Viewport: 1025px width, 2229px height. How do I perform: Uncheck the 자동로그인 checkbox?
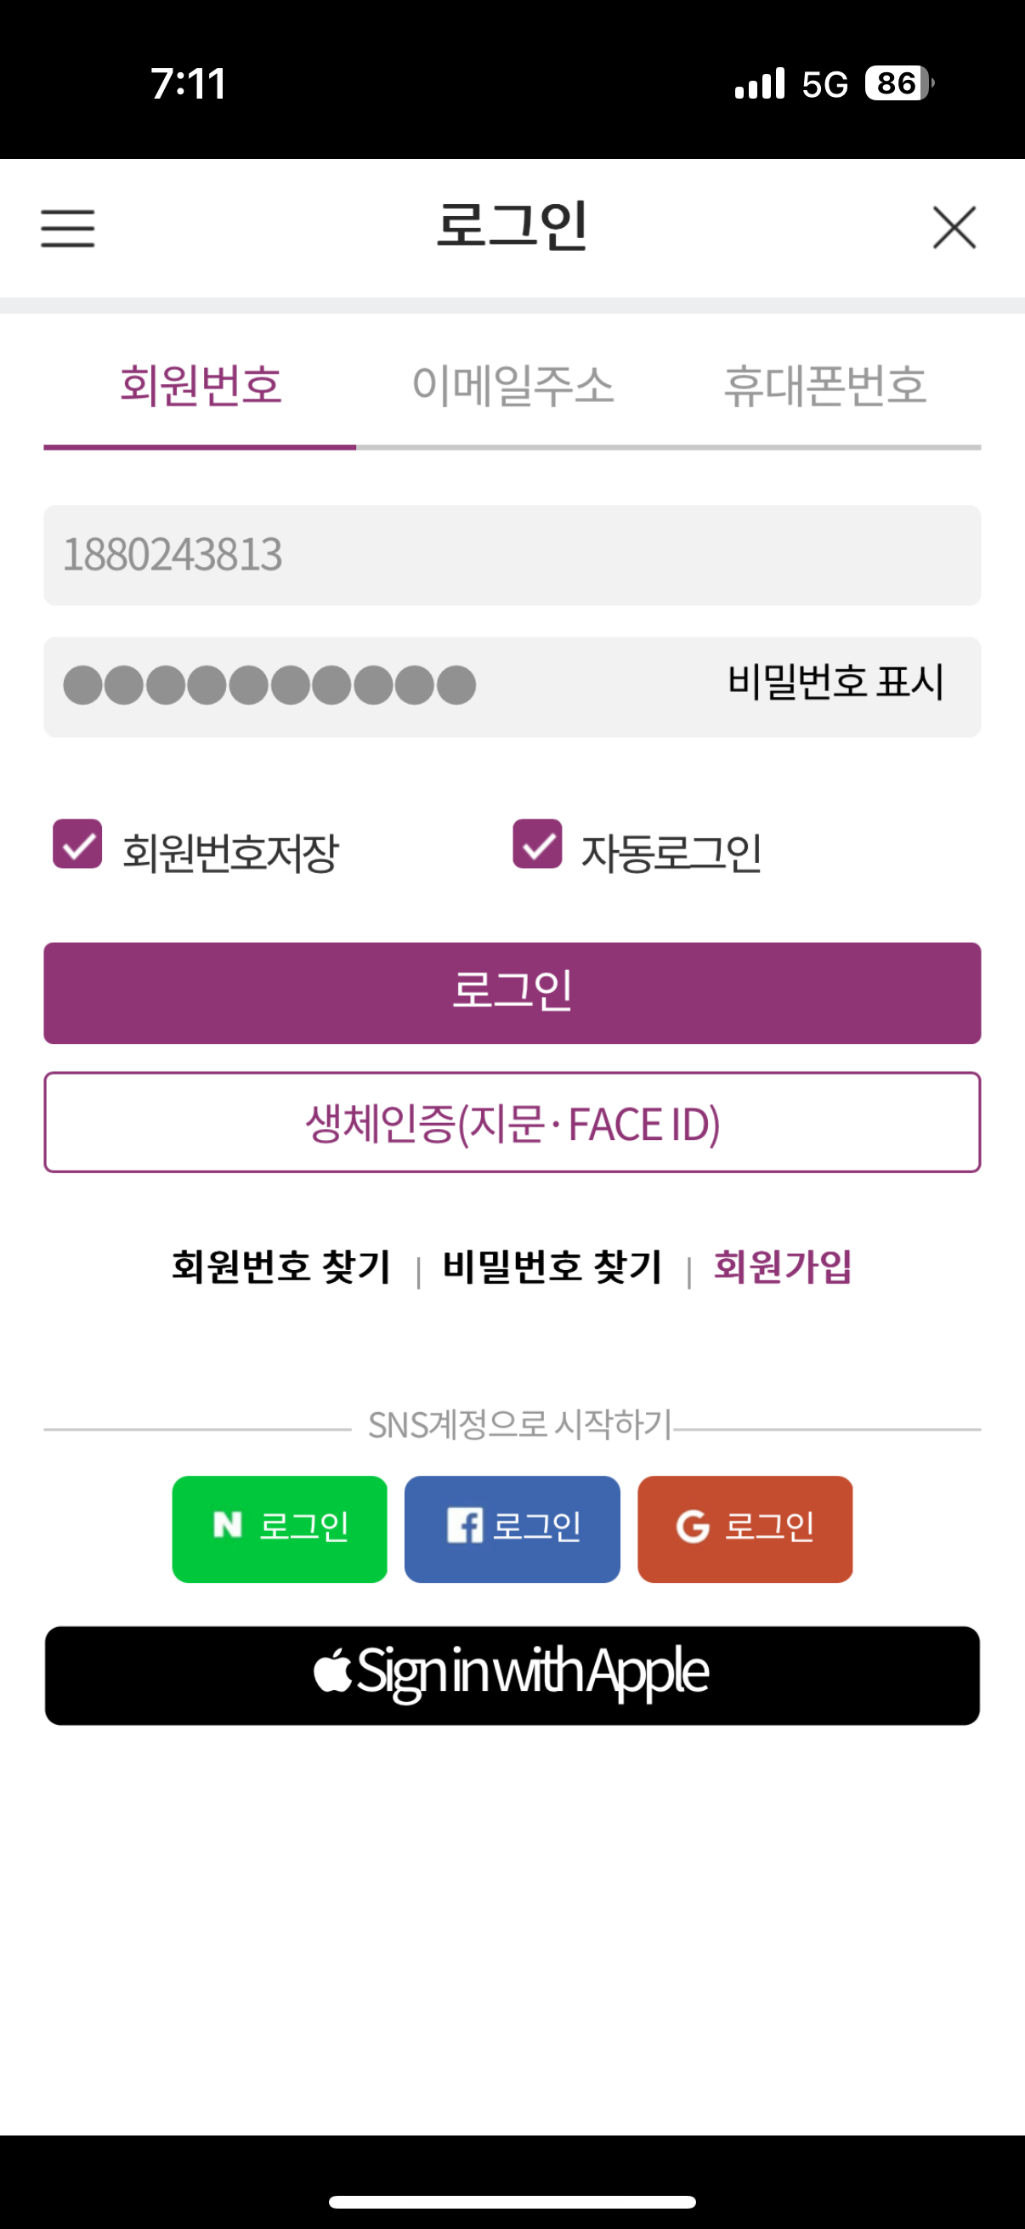click(x=537, y=844)
